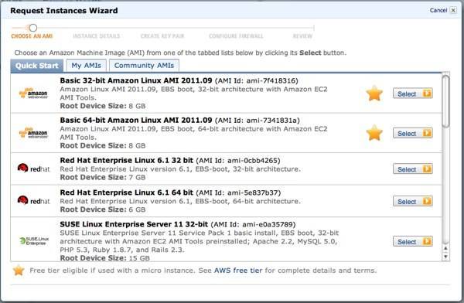Click the Red Hat logo for 6.1 32 bit
The width and height of the screenshot is (464, 303).
coord(33,169)
